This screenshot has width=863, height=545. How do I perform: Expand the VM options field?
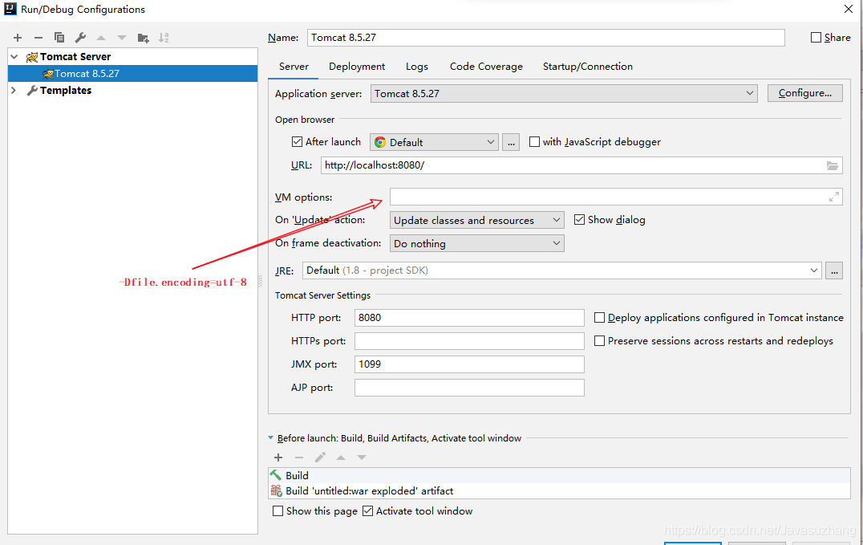tap(834, 197)
